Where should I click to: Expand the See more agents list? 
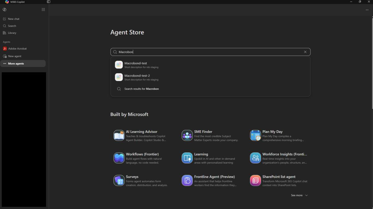[x=299, y=195]
